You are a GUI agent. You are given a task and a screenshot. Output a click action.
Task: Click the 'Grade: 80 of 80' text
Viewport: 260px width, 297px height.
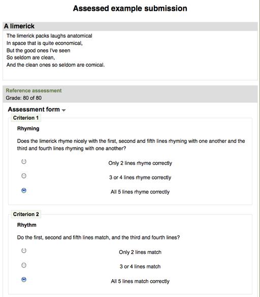(24, 98)
